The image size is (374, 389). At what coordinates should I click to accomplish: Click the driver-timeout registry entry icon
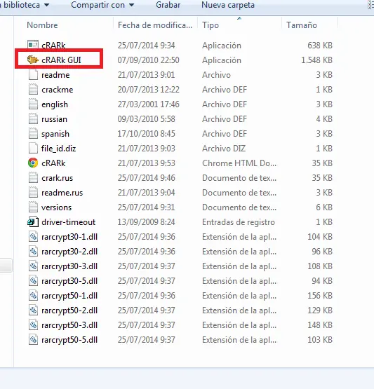[33, 221]
